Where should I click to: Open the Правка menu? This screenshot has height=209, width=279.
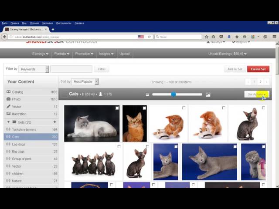tap(14, 23)
